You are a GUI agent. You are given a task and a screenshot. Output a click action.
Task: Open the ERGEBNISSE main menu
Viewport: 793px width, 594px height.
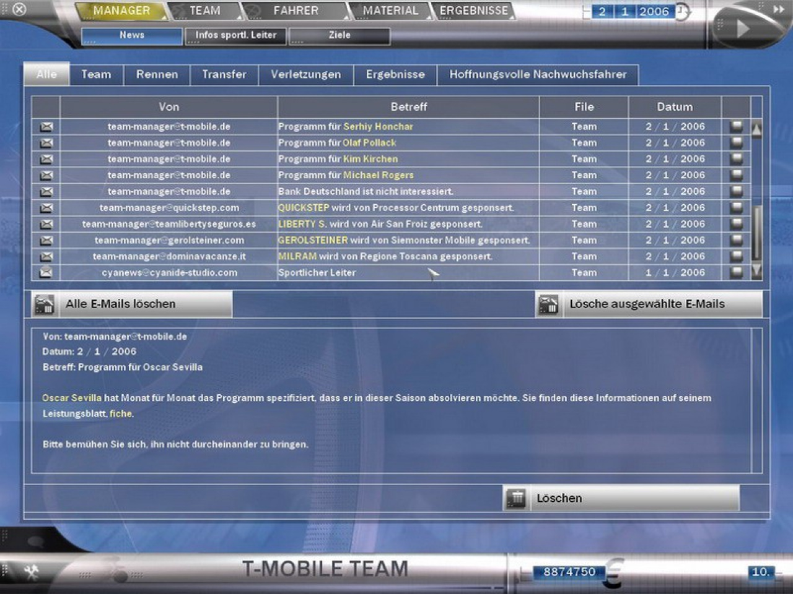coord(474,11)
